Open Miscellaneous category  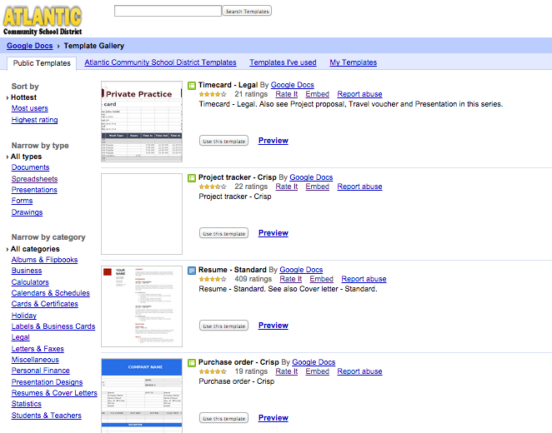point(35,360)
